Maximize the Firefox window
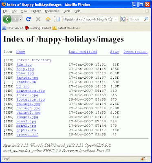Image resolution: width=152 pixels, height=163 pixels. (x=141, y=5)
